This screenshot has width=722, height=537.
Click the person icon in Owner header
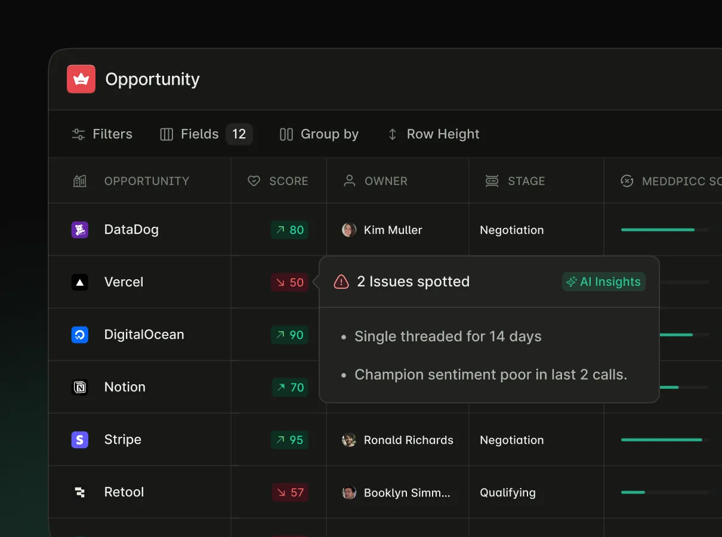[x=350, y=181]
